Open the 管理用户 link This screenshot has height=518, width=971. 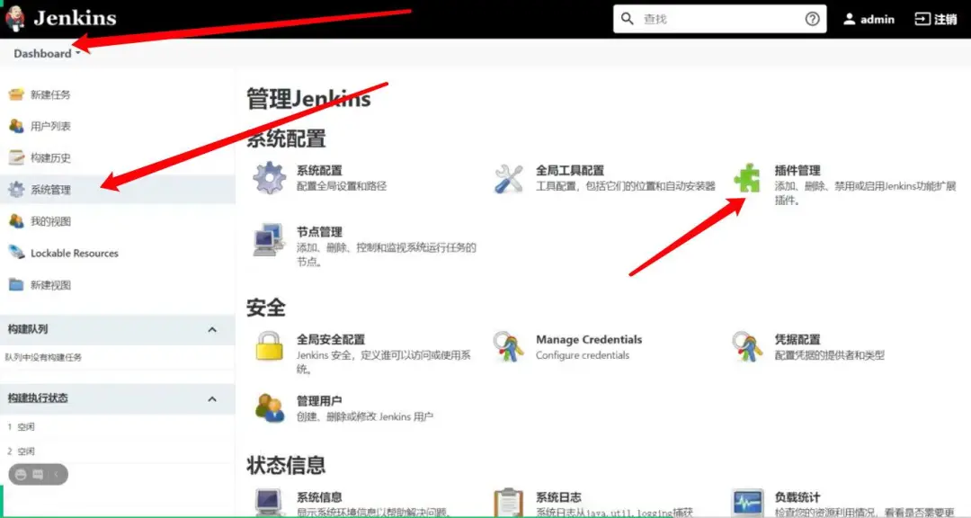(x=319, y=401)
